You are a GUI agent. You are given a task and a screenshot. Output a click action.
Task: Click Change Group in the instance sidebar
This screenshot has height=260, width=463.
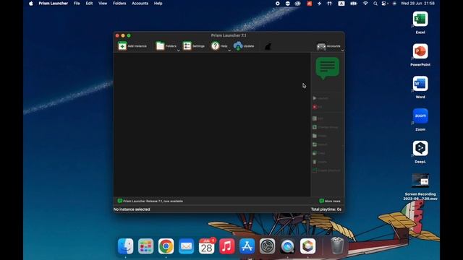325,127
